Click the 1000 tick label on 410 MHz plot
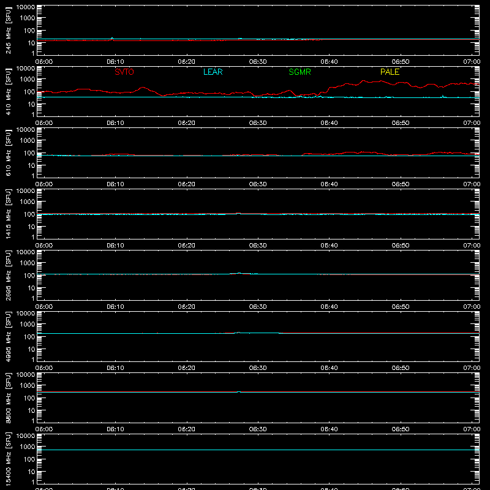Screen dimensions: 490x490 28,80
